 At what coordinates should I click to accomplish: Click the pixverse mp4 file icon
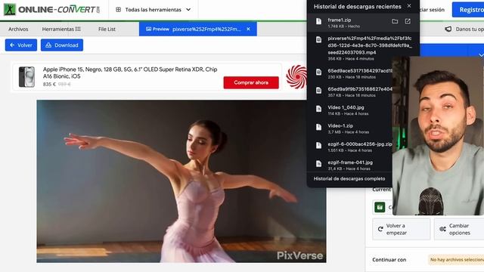(318, 39)
